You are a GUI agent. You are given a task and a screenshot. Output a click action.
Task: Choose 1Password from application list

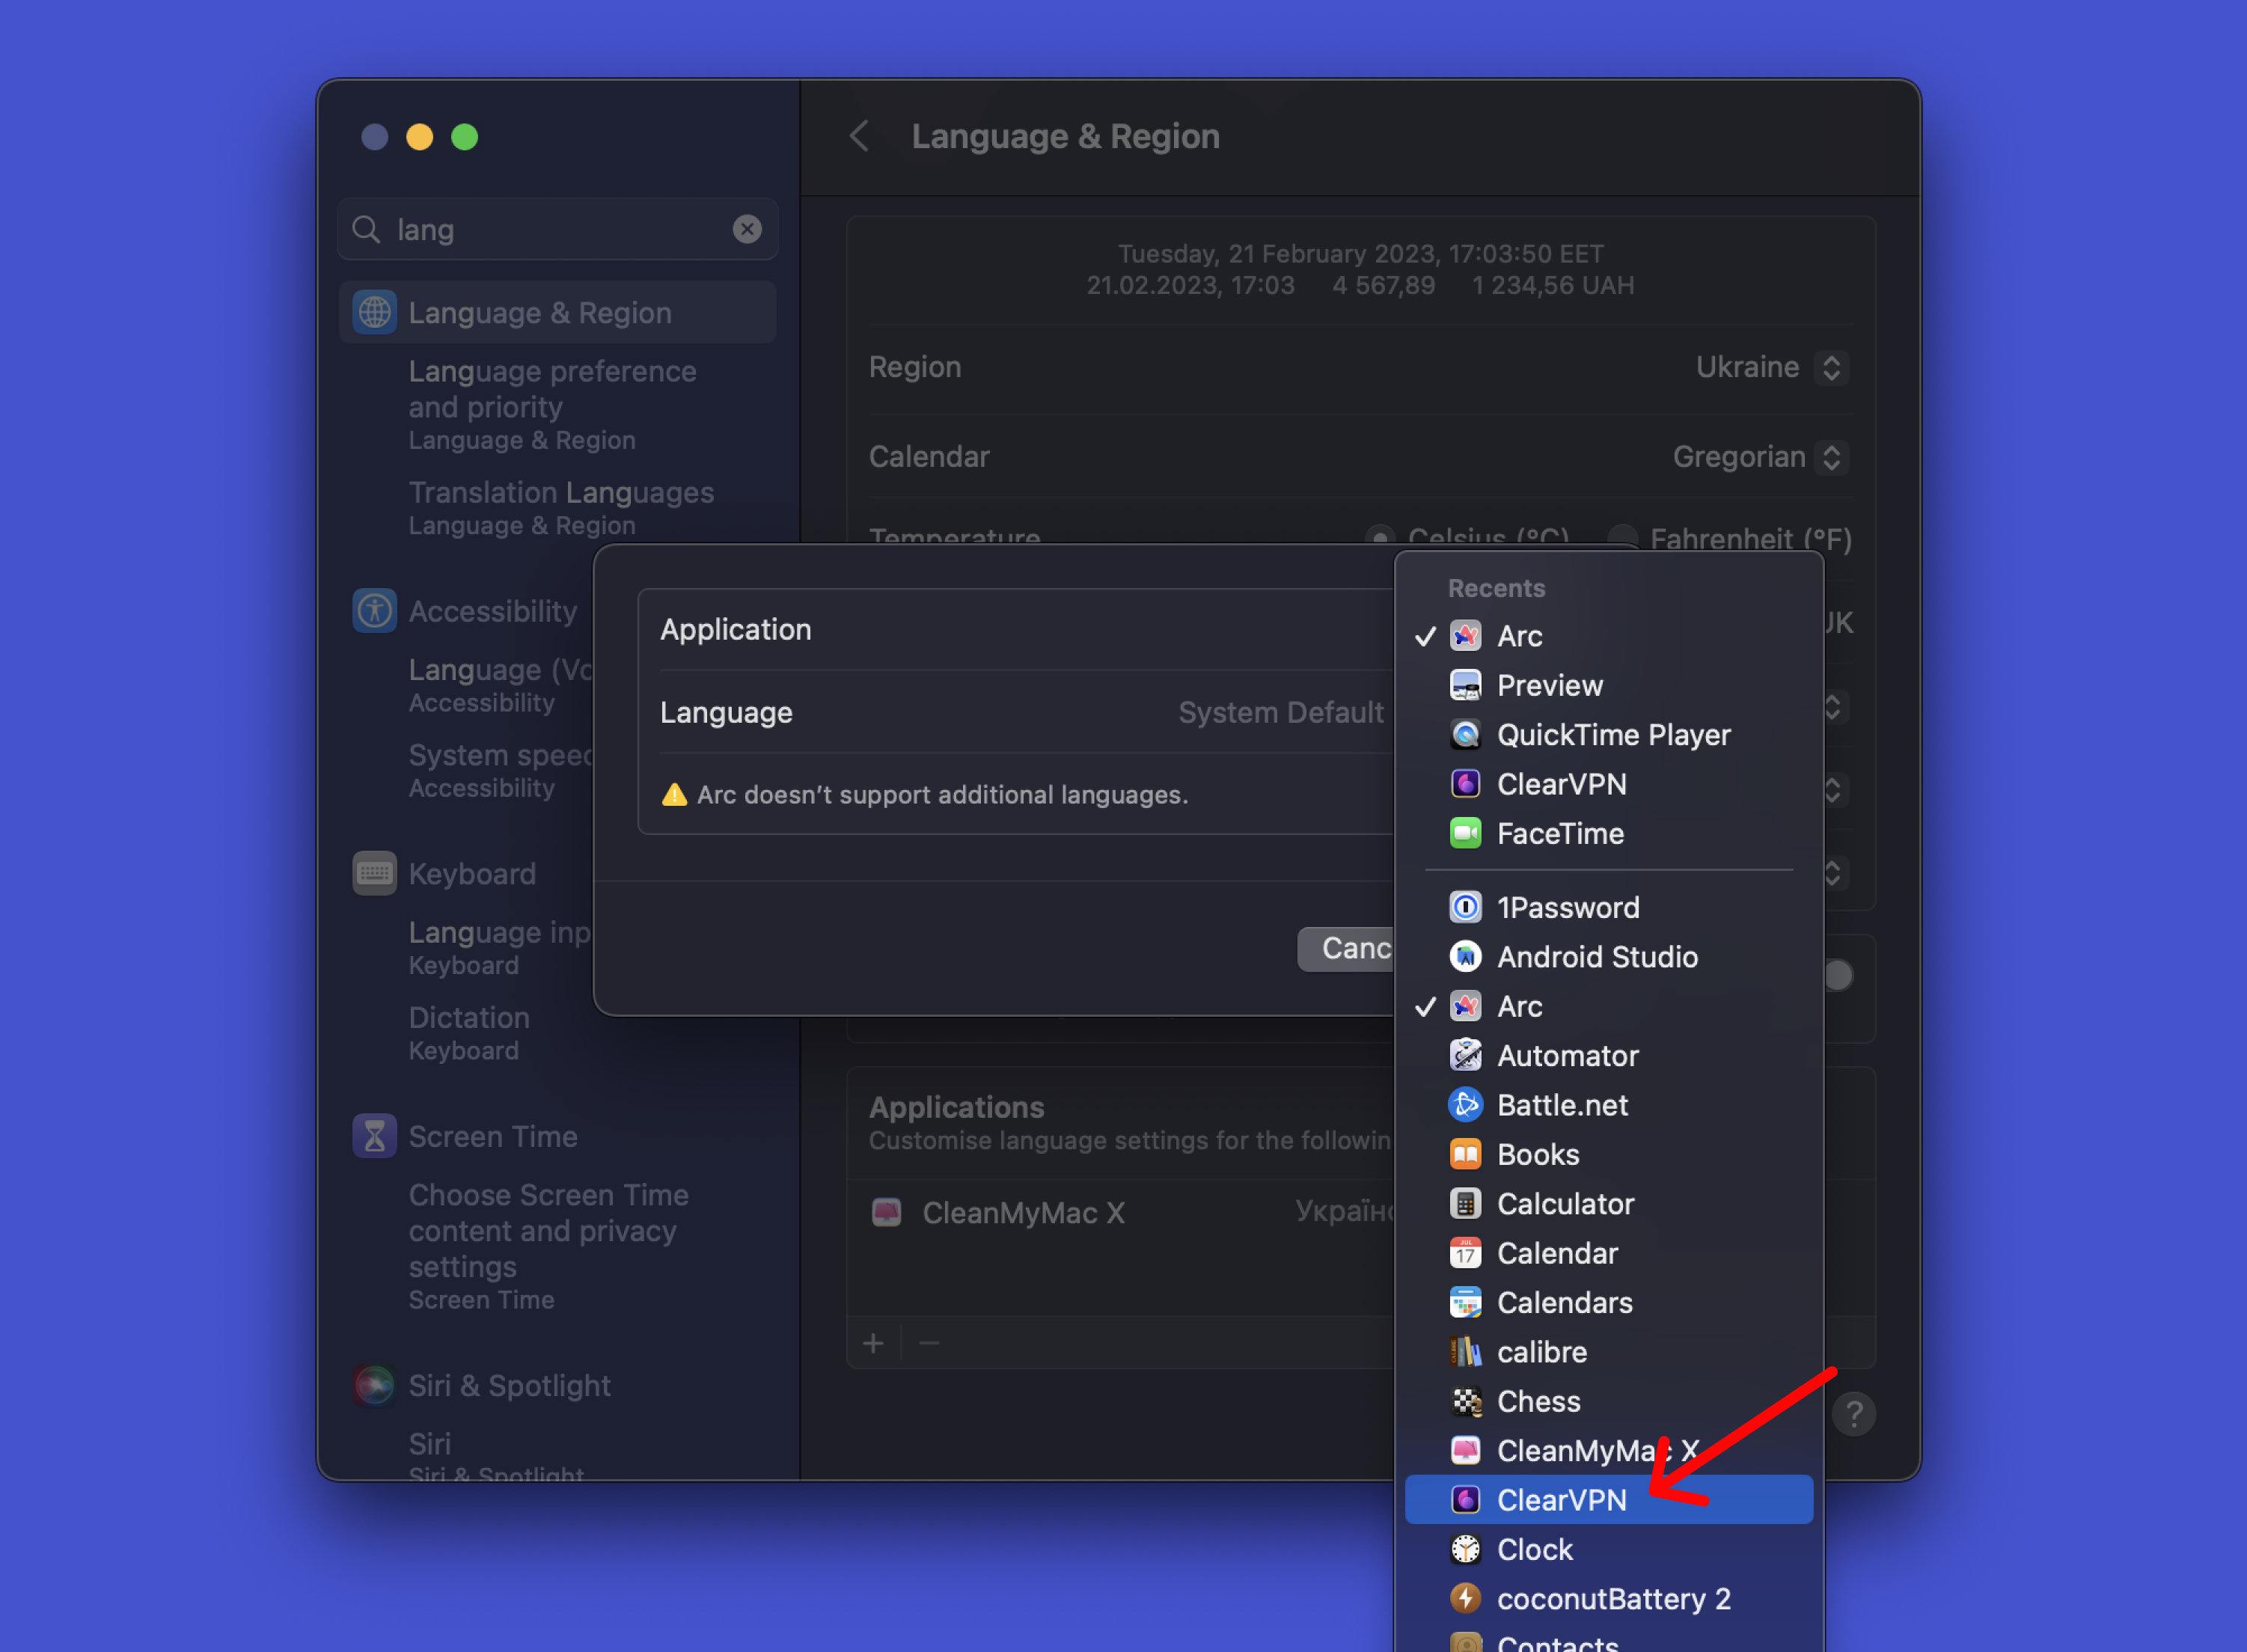(1608, 907)
